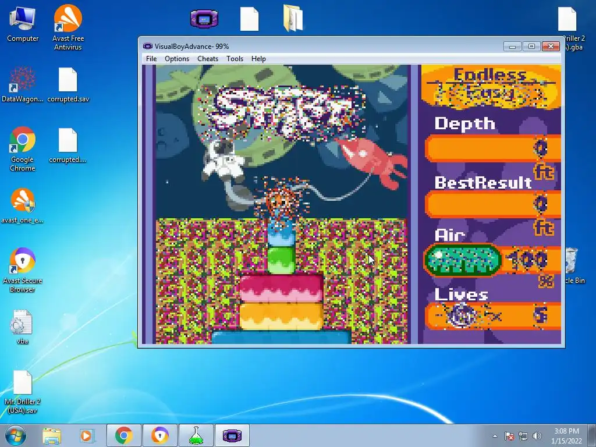Select the blank file icon beside the GBA icon

click(x=249, y=19)
